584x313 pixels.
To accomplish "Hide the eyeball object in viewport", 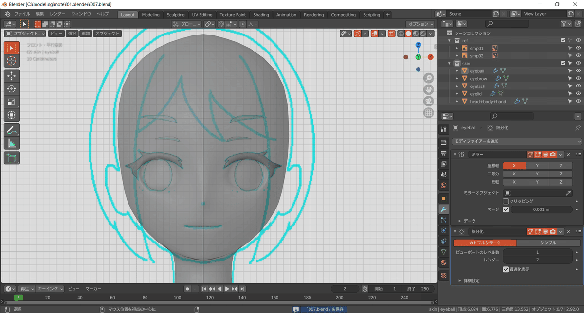I will [578, 71].
